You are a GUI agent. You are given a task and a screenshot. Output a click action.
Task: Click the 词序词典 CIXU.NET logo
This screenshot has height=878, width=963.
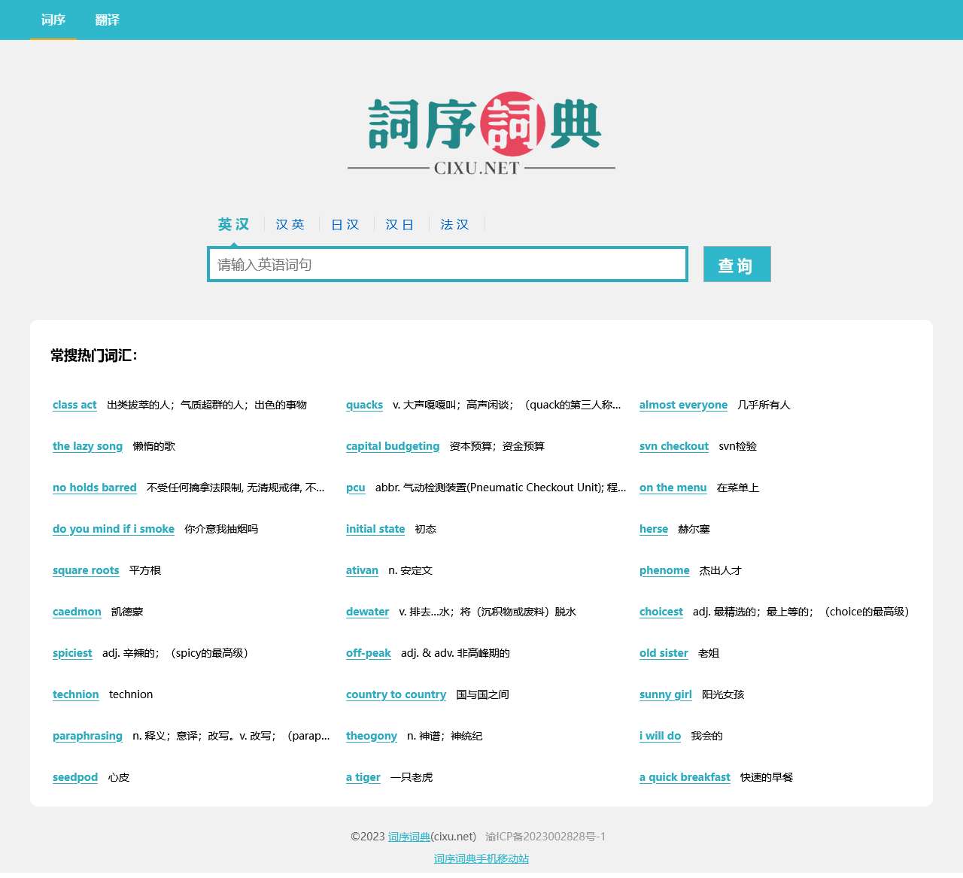[x=481, y=134]
